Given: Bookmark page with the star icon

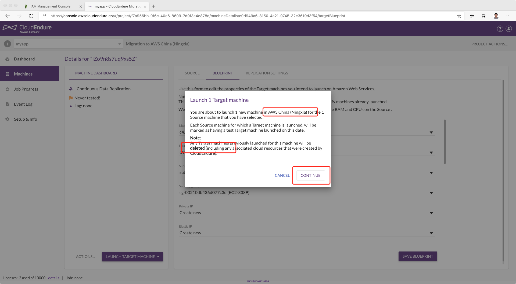Looking at the screenshot, I should pyautogui.click(x=459, y=16).
